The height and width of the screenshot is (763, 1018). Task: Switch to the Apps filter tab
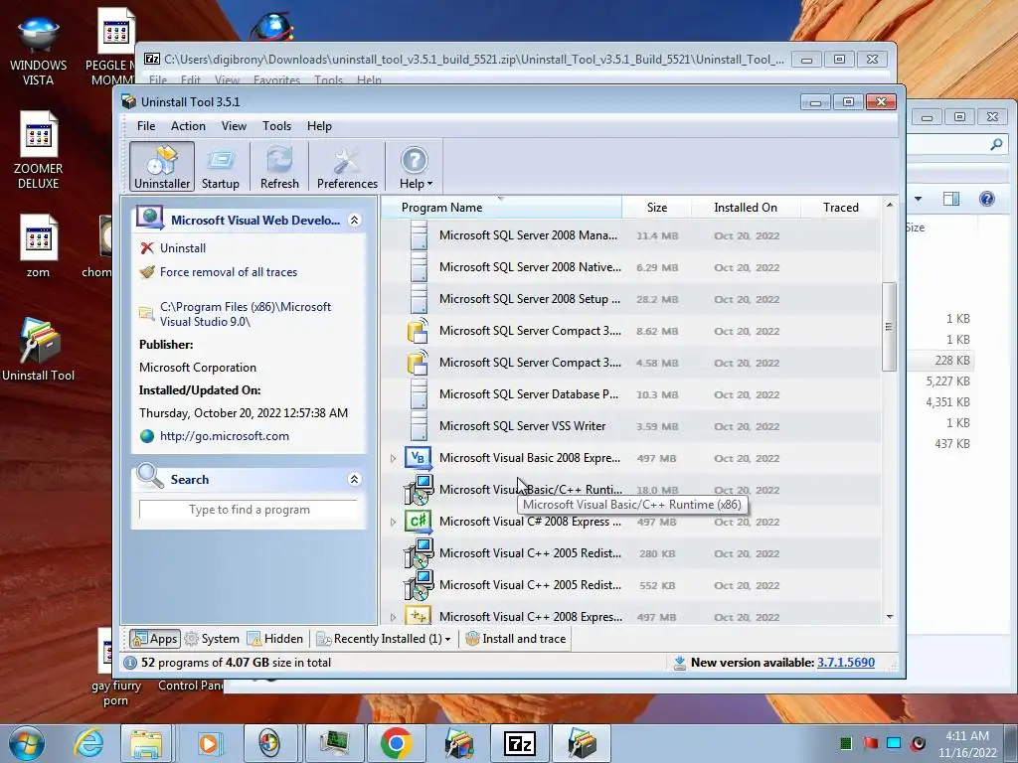tap(154, 639)
